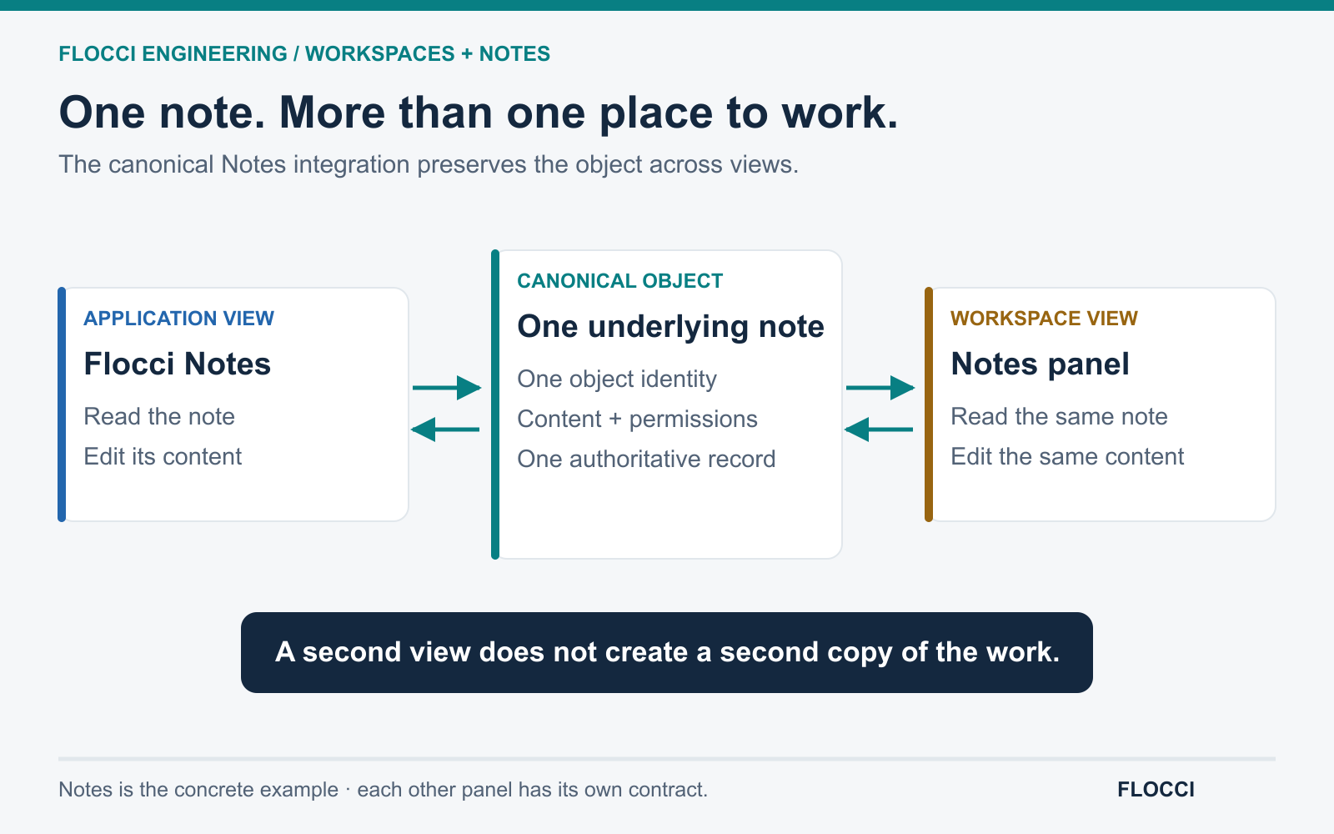Click the right arrow from canonical object to Notes panel

pyautogui.click(x=880, y=388)
